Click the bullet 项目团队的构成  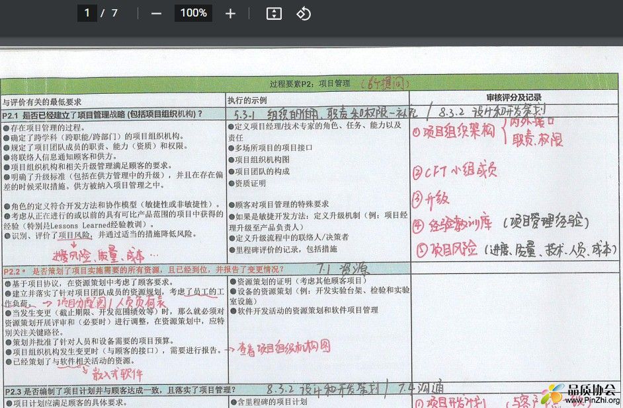coord(259,171)
